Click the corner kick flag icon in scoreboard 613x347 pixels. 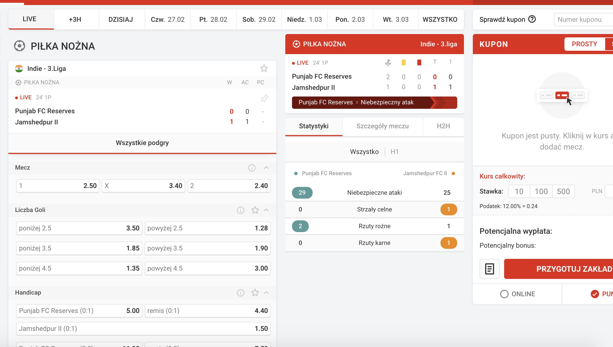(388, 62)
